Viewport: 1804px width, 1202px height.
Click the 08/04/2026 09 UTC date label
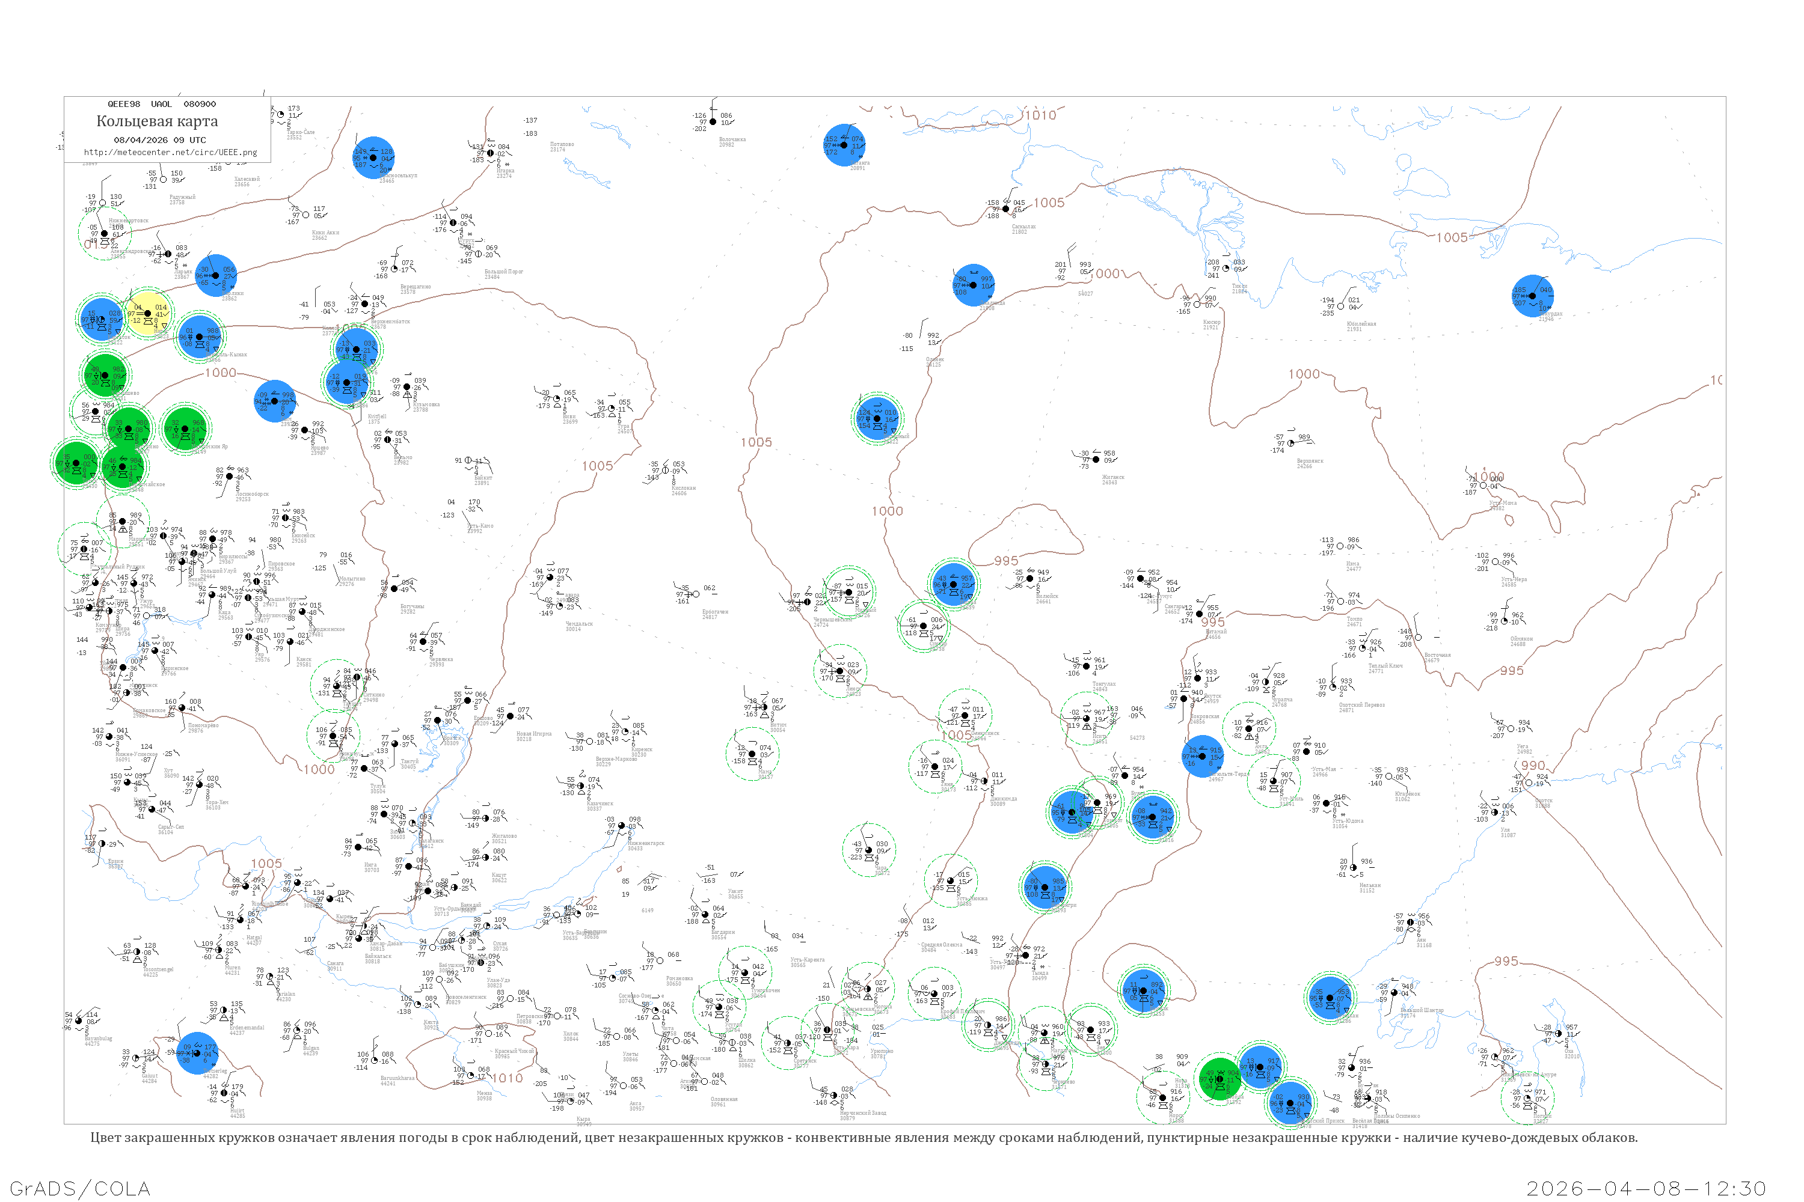tap(159, 140)
